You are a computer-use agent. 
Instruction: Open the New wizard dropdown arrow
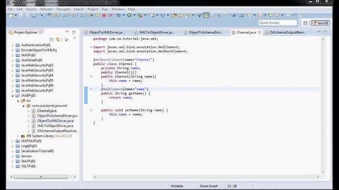(x=15, y=15)
